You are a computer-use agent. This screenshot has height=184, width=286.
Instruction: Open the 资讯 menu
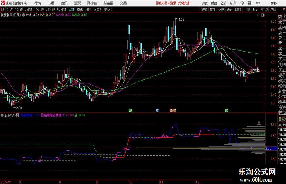pos(64,3)
